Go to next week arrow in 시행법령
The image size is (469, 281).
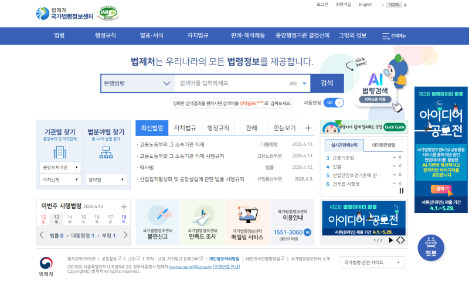coord(125,235)
